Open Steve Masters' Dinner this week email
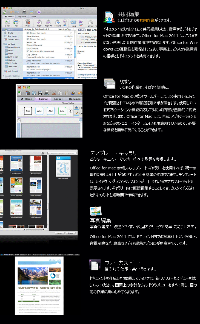The width and height of the screenshot is (200, 324). point(49,38)
